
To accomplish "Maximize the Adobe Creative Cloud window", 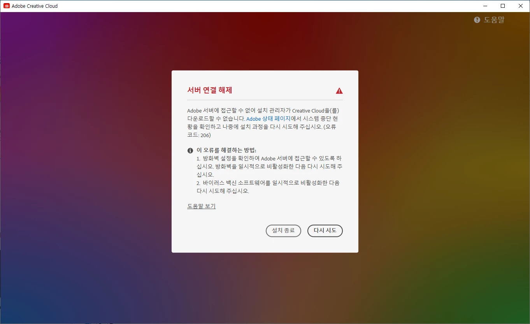I will click(x=503, y=6).
